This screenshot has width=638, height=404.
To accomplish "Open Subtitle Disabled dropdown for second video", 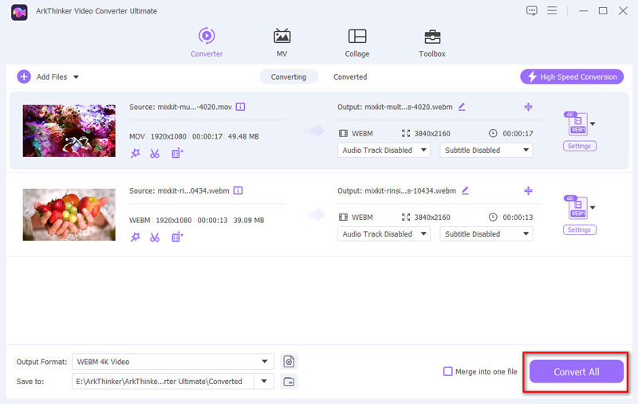I will click(x=486, y=233).
